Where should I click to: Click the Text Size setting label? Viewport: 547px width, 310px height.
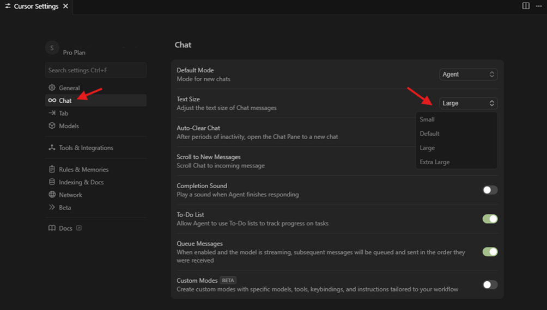188,99
